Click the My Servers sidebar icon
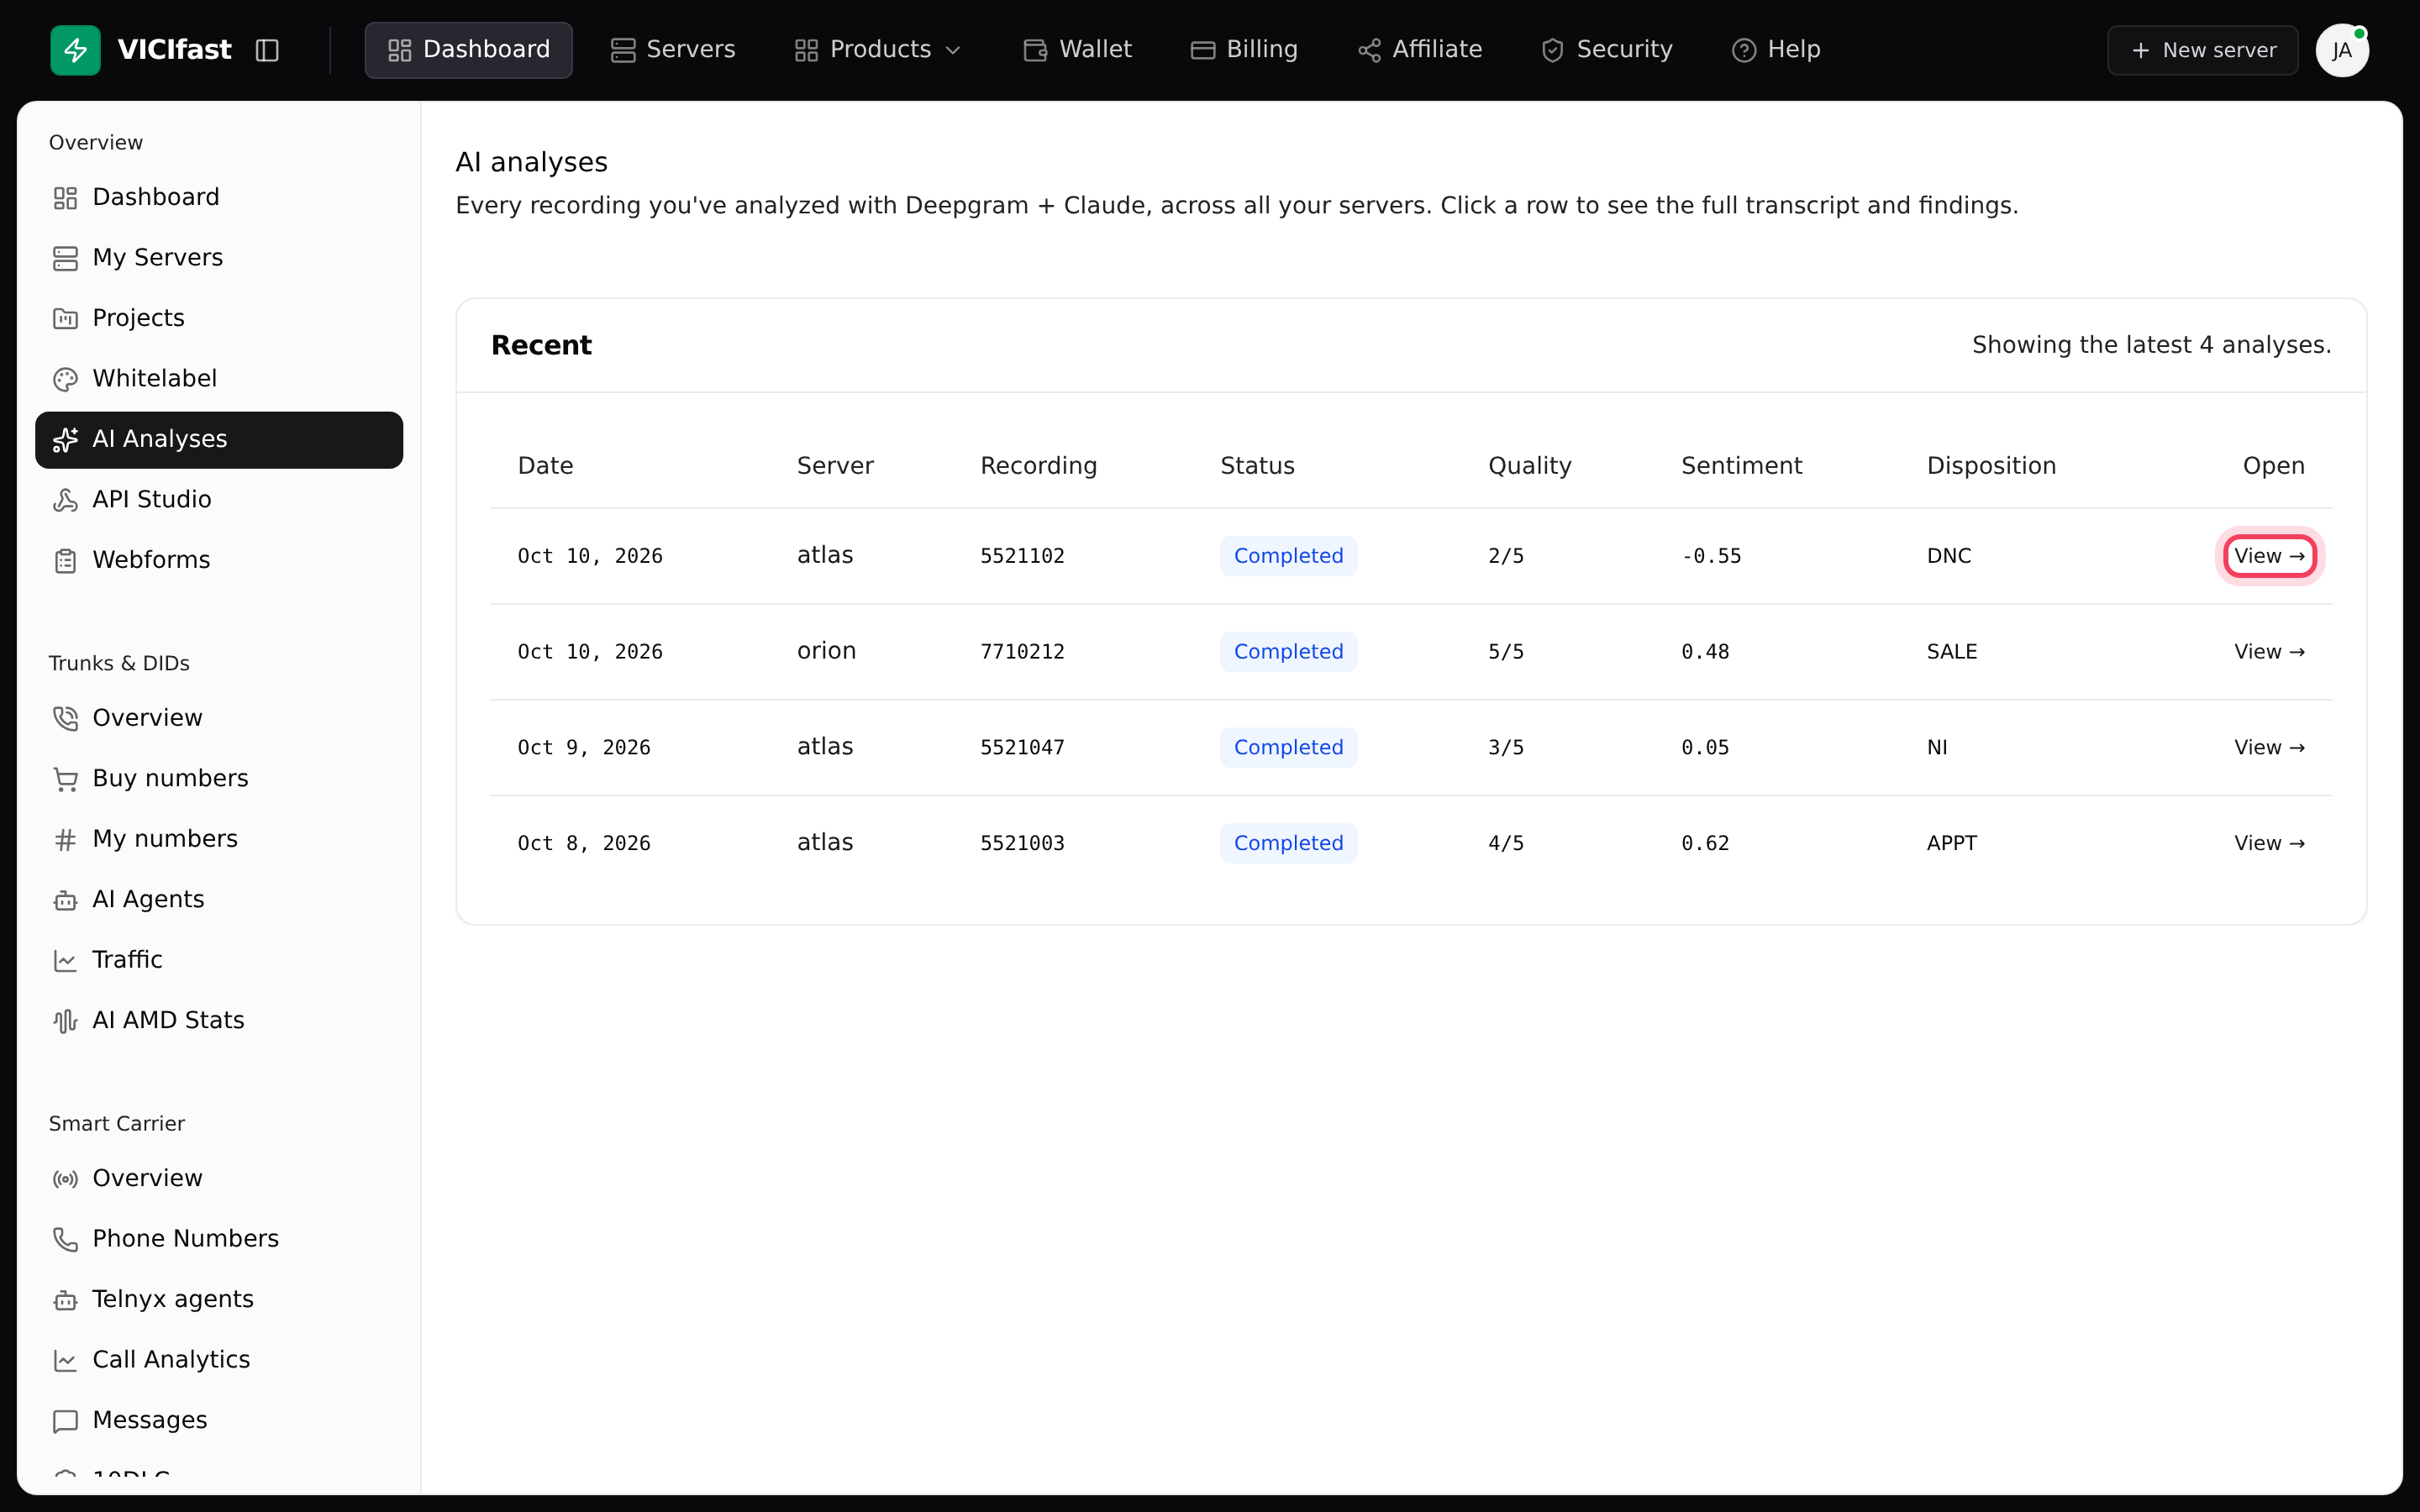Screen dimensions: 2420x1512 tap(65, 258)
